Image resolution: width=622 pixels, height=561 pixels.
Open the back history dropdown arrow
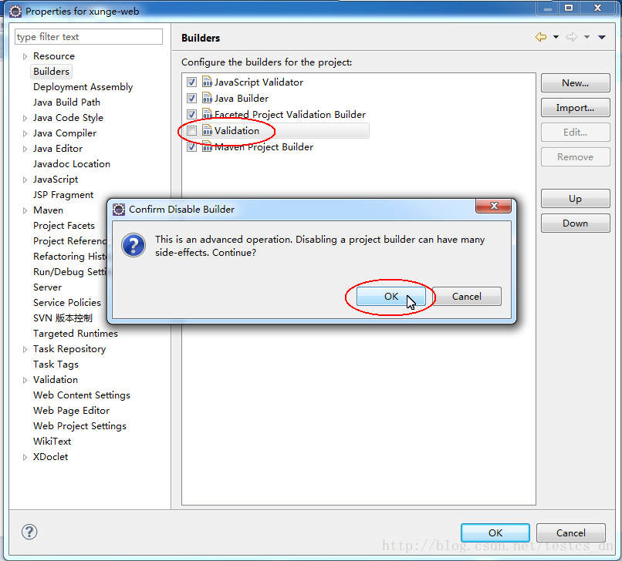pyautogui.click(x=556, y=37)
